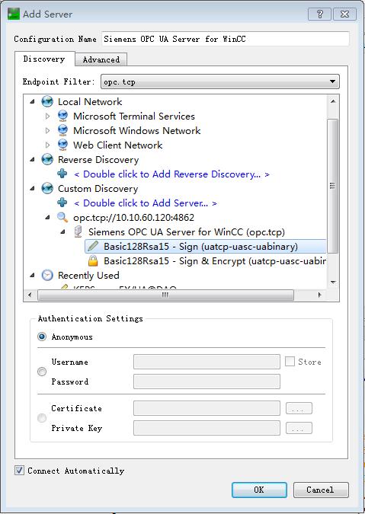Click the tree scroll right arrow
Viewport: 365px width, 514px height.
[x=319, y=295]
